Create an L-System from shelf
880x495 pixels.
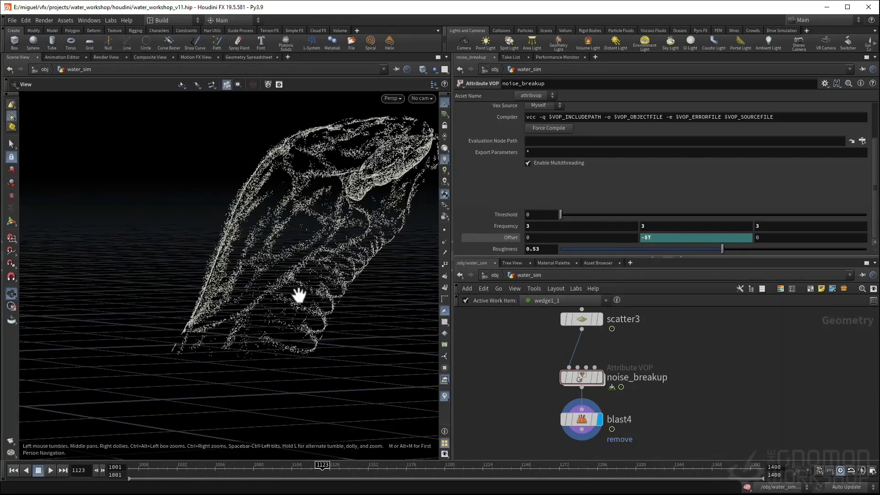[x=312, y=42]
